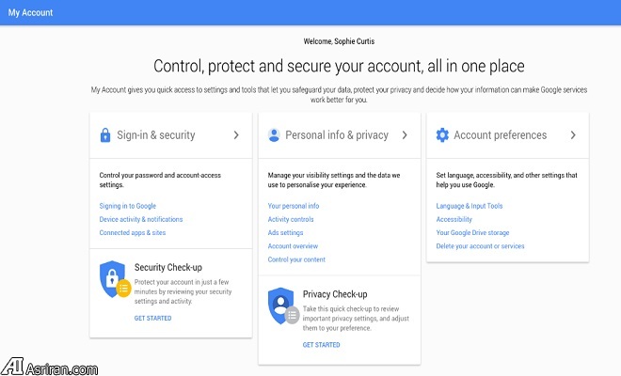Expand Sign-in & security chevron arrow
The width and height of the screenshot is (621, 376).
pos(236,135)
